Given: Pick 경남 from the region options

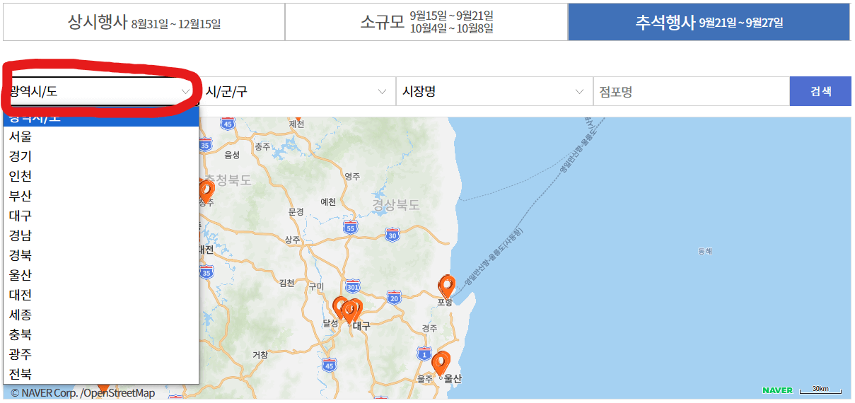Looking at the screenshot, I should point(101,235).
